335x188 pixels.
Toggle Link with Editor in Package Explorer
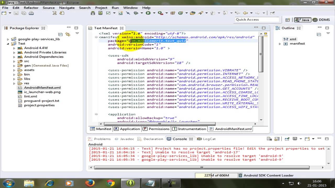pyautogui.click(x=68, y=34)
